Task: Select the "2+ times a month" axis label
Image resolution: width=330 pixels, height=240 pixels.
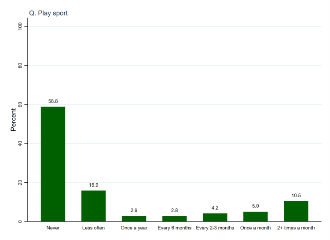Action: [296, 228]
